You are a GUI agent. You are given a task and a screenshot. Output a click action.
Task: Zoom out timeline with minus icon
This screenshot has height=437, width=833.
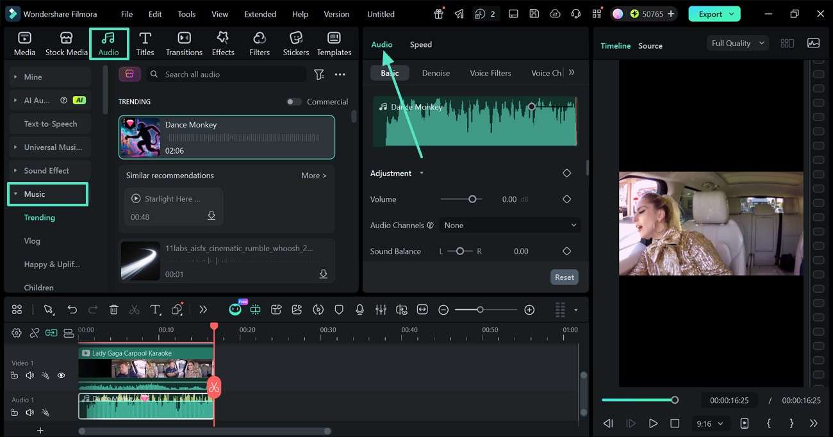[x=443, y=309]
